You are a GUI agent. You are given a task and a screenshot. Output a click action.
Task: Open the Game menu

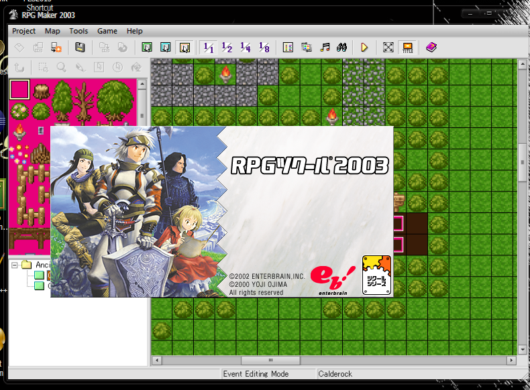point(107,31)
